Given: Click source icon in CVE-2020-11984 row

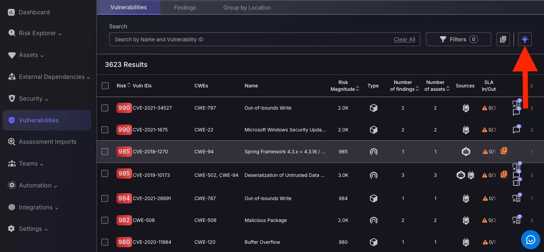Looking at the screenshot, I should pos(466,242).
